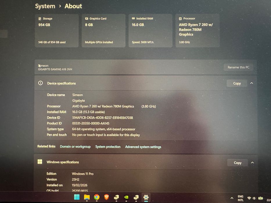Viewport: 271px width, 203px height.
Task: Go back to System in breadcrumb
Action: [x=45, y=6]
